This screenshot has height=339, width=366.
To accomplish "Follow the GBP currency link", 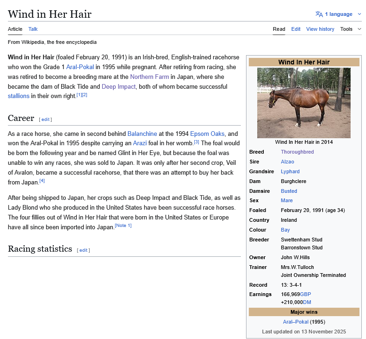I will 305,294.
